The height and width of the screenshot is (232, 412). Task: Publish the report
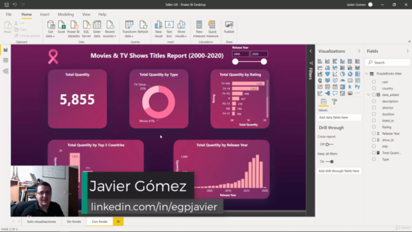coord(229,27)
